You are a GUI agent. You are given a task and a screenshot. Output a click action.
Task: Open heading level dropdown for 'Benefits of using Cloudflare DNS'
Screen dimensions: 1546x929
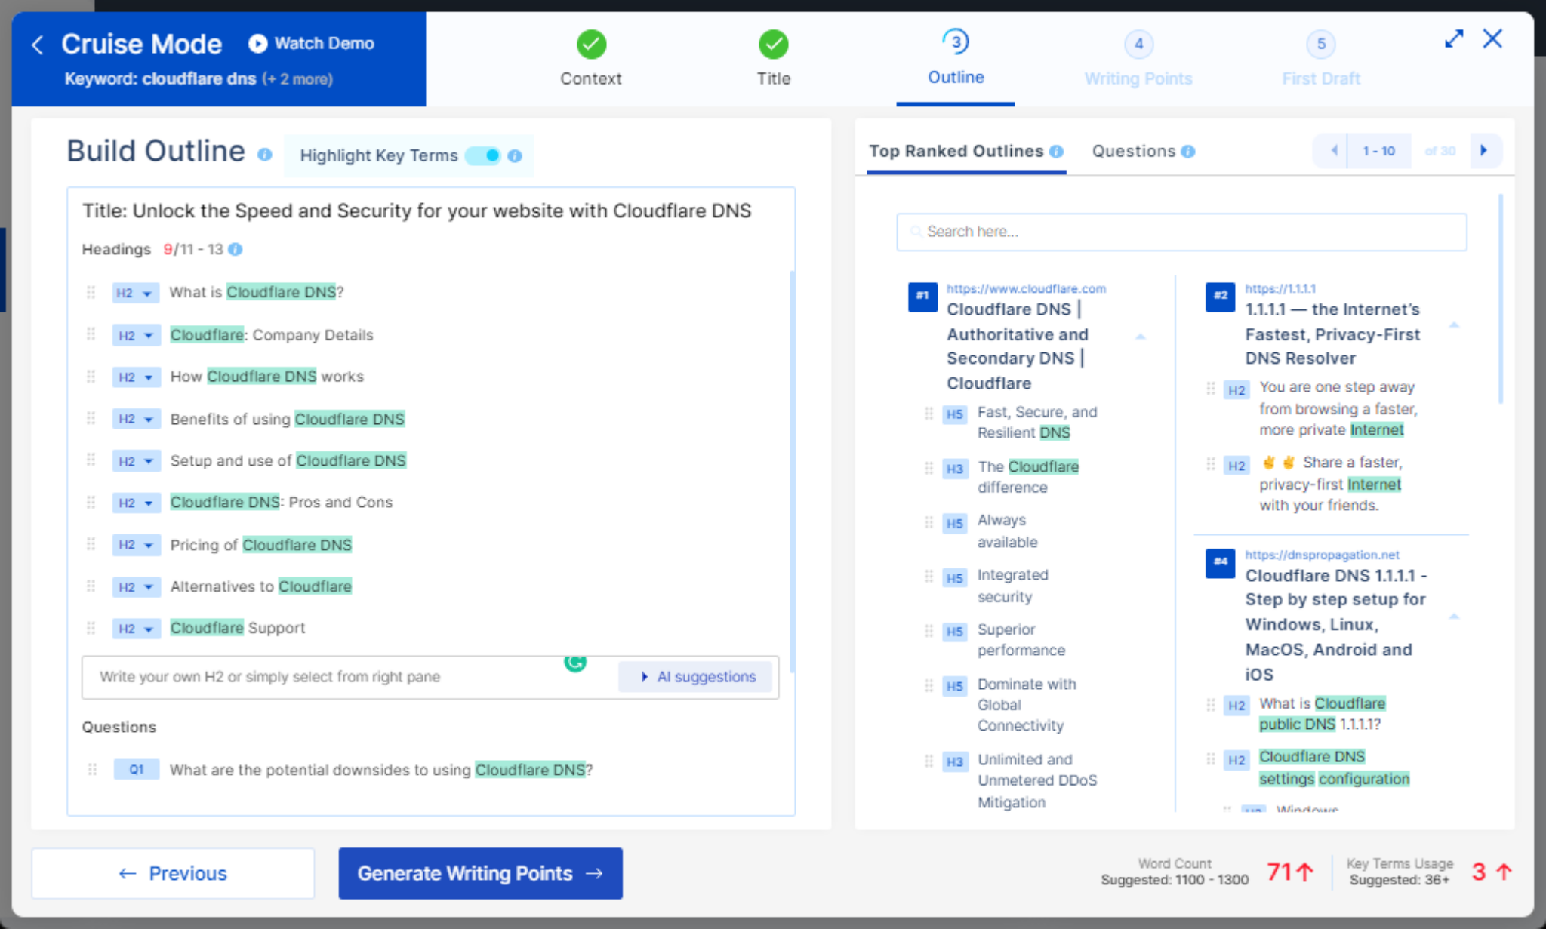click(136, 419)
